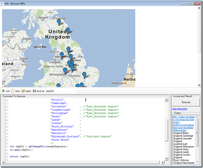Click the code editor's scroll down arrow
Screen dimensions: 203x168
(x=166, y=159)
